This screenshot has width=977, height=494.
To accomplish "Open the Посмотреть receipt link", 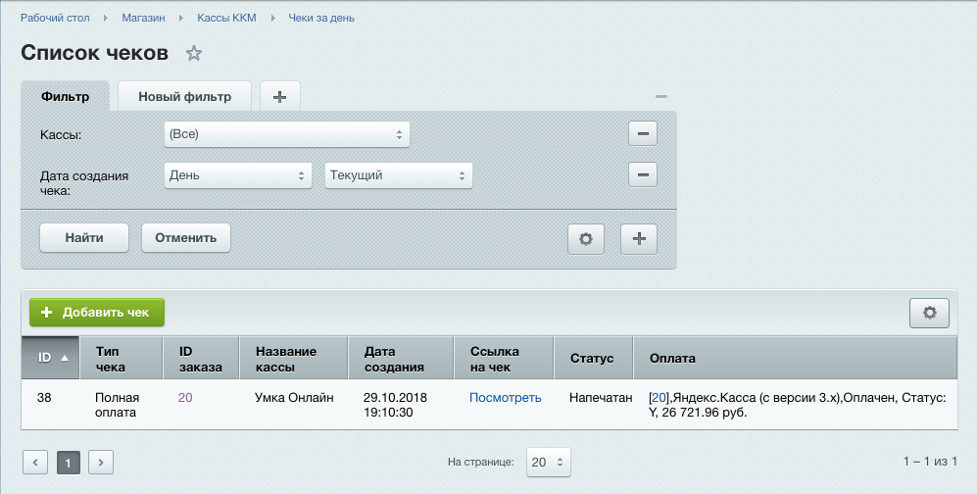I will [505, 398].
